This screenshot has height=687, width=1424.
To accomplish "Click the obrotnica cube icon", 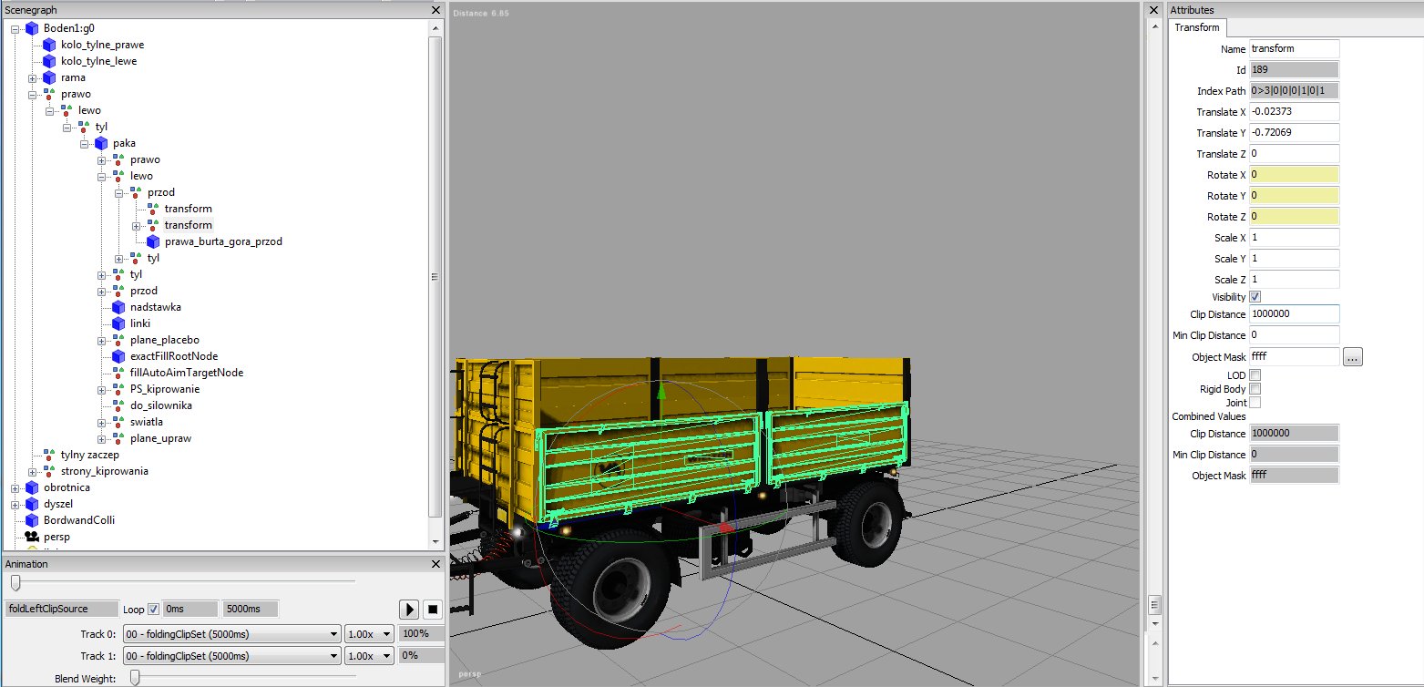I will (x=32, y=487).
